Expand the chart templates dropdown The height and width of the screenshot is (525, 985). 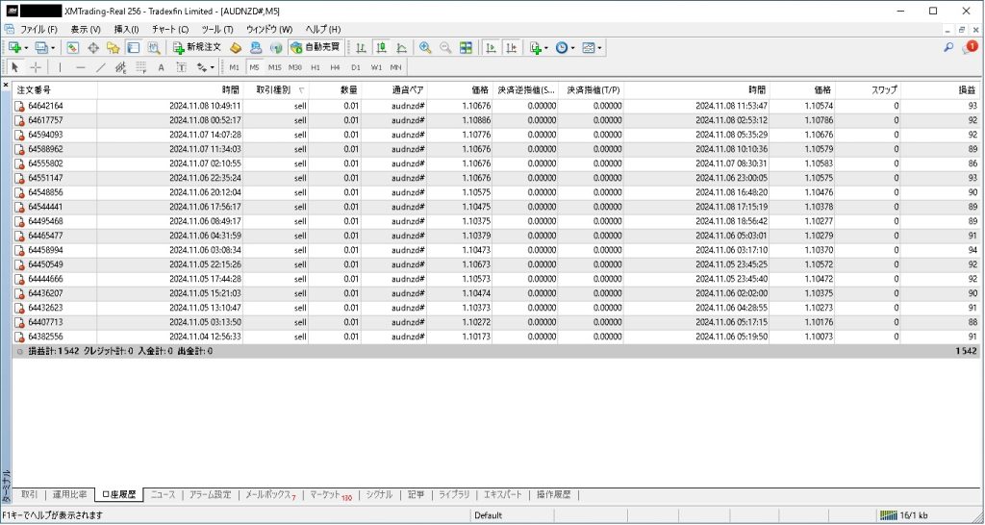coord(601,47)
